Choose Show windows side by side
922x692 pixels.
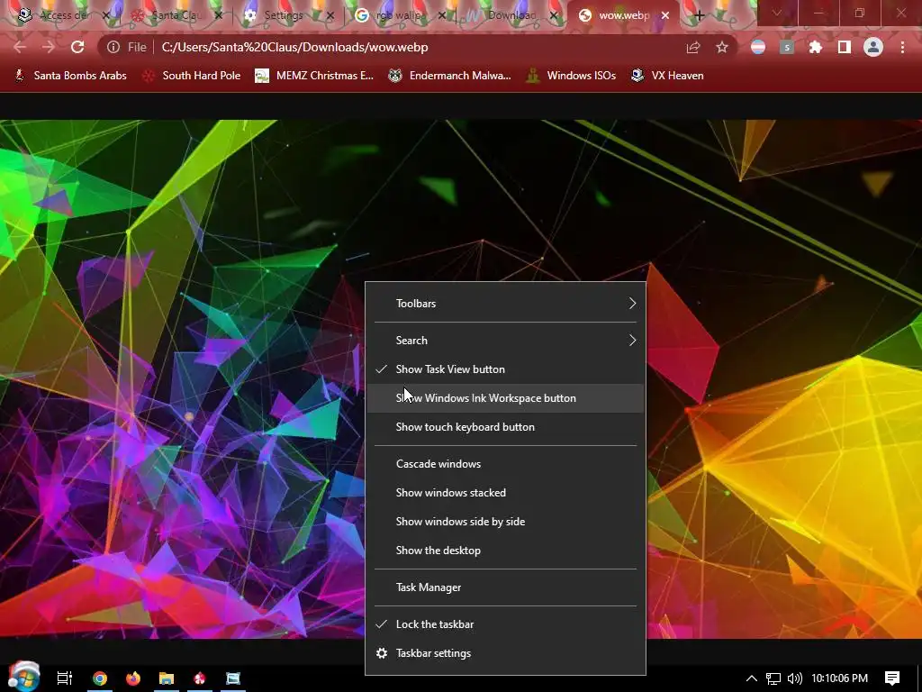pyautogui.click(x=506, y=522)
